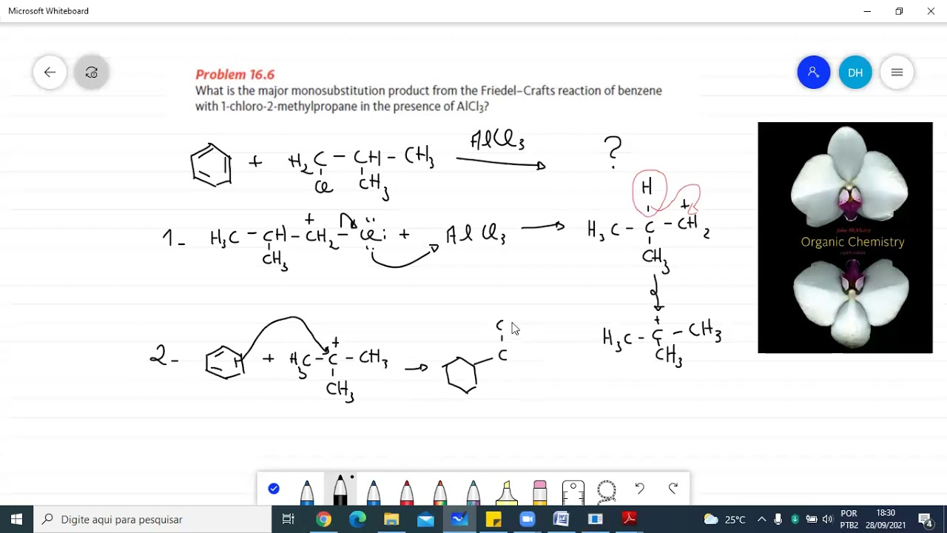The image size is (947, 533).
Task: Click the Organic Chemistry book cover image
Action: [845, 238]
